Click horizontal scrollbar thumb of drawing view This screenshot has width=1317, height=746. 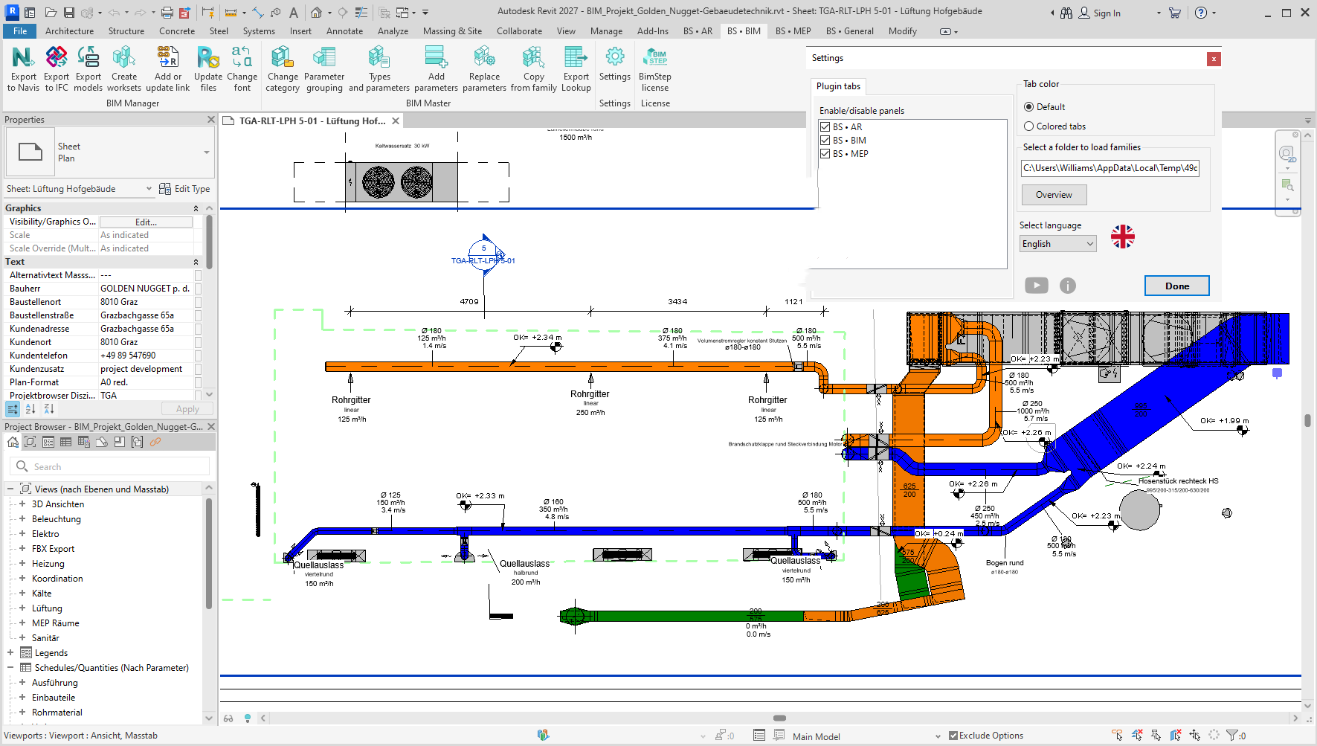tap(779, 718)
